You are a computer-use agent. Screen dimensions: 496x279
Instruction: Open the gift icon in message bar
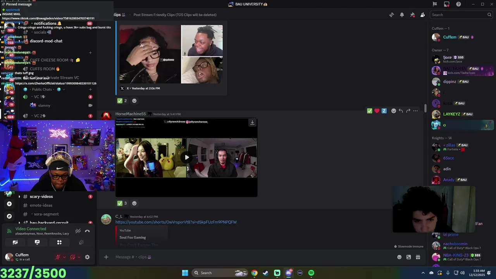[418, 257]
